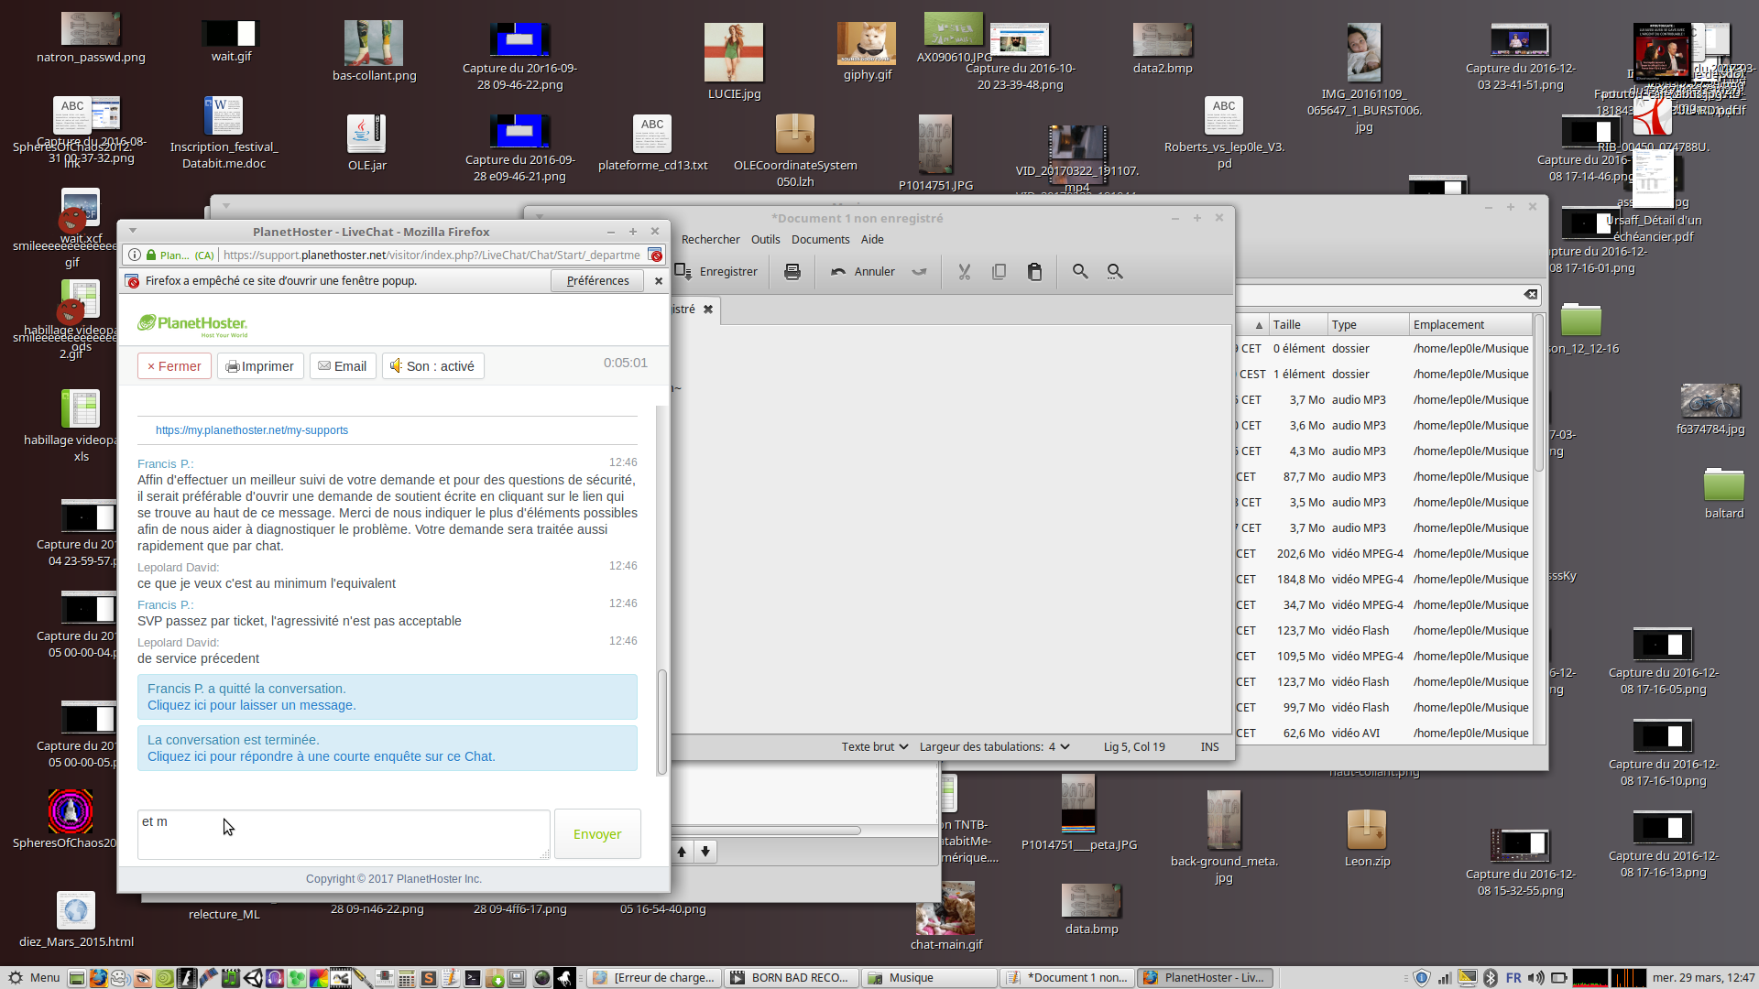Click the Search and replace icon
Image resolution: width=1759 pixels, height=989 pixels.
[1115, 272]
